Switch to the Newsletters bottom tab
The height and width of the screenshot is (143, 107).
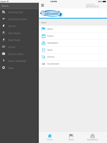[x=92, y=137]
